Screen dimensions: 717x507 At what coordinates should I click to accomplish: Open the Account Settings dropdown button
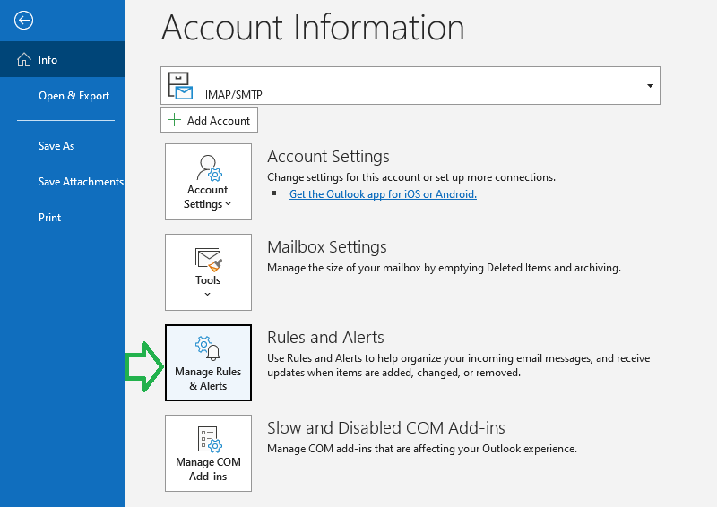(x=208, y=182)
